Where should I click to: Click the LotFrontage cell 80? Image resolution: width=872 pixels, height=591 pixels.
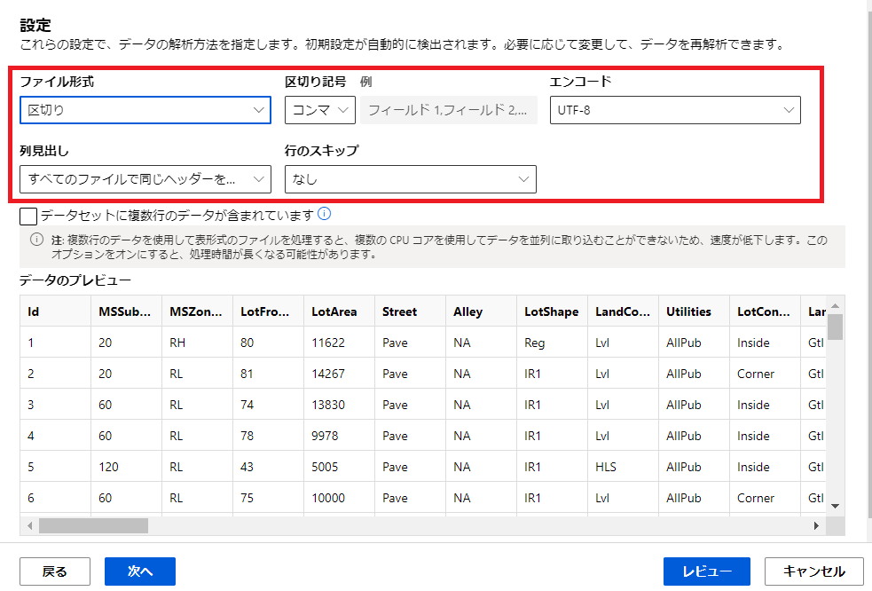(268, 343)
